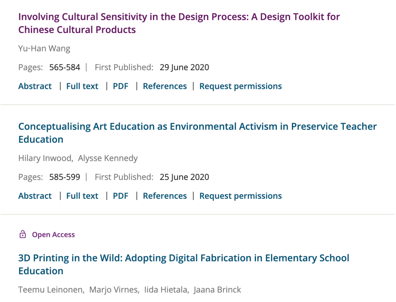Viewport: 396px width, 302px height.
Task: Download PDF of pages 565-584 article
Action: 121,86
